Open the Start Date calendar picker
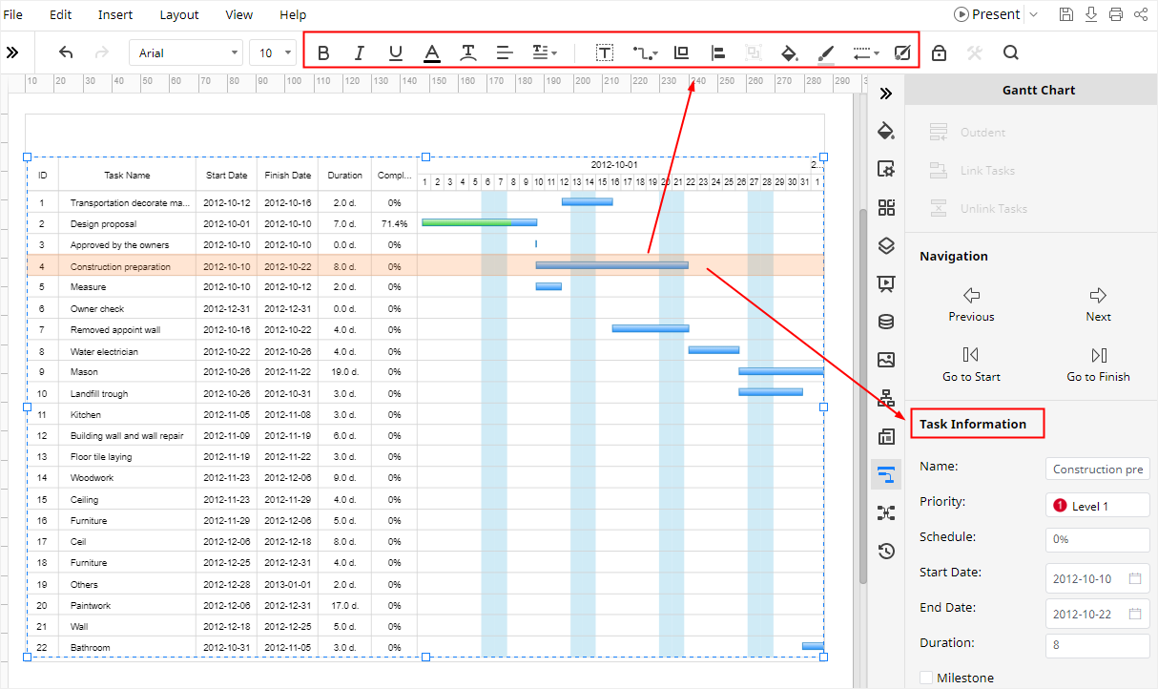The height and width of the screenshot is (689, 1158). pos(1135,578)
